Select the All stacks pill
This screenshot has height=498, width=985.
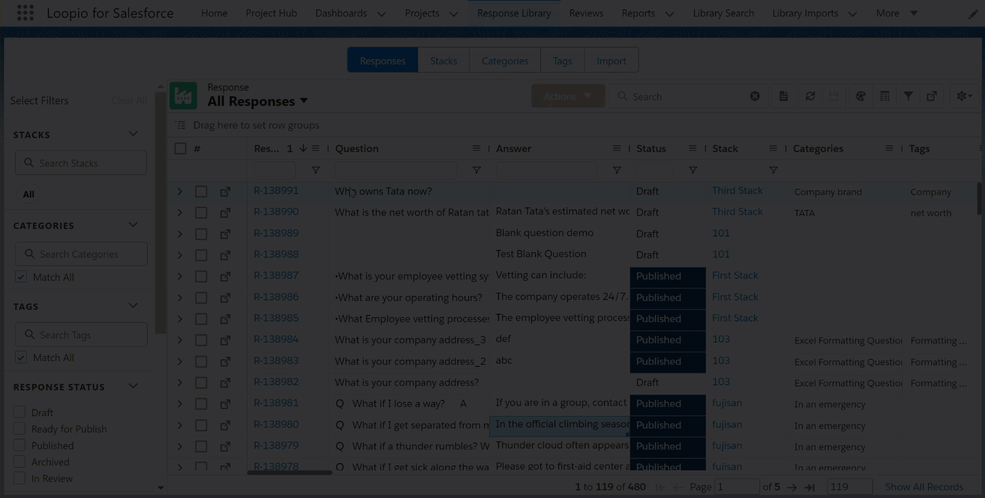pyautogui.click(x=28, y=194)
